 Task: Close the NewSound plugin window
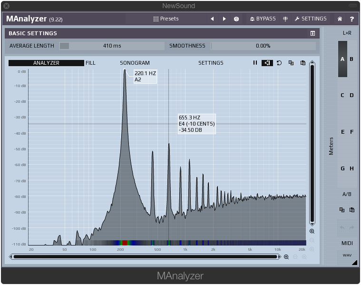tap(7, 6)
